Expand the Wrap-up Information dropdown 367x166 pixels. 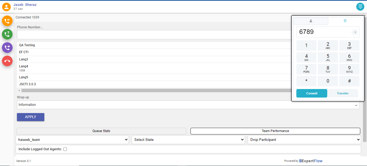click(x=188, y=105)
